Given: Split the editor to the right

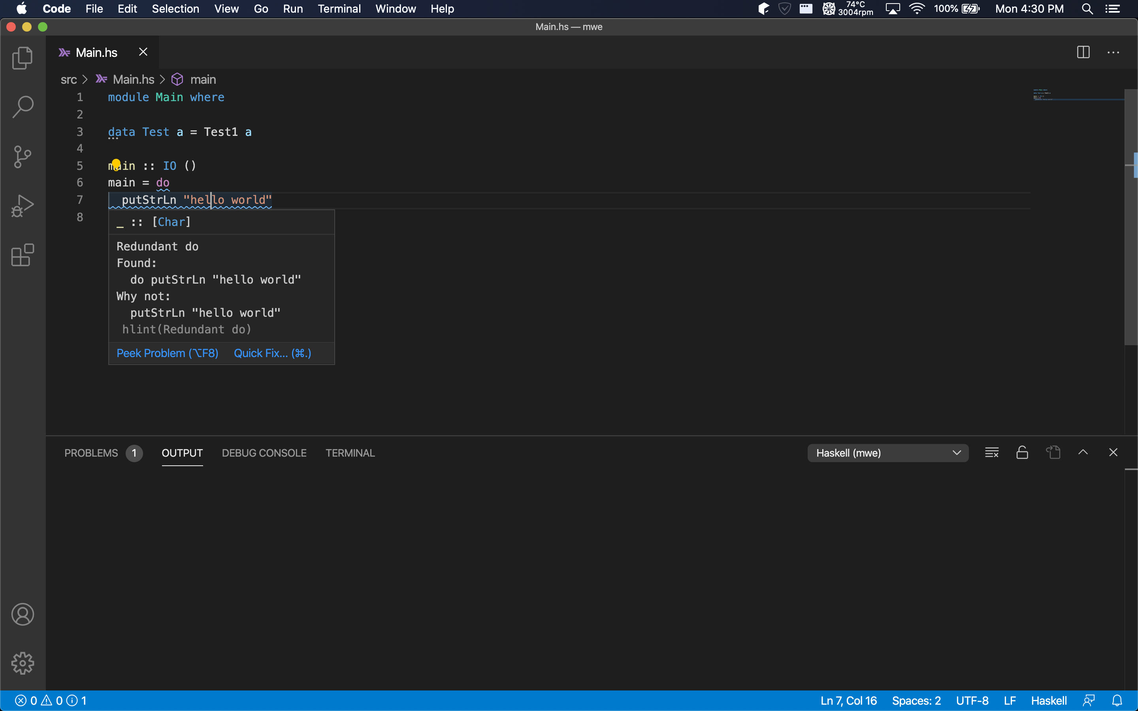Looking at the screenshot, I should [1083, 52].
